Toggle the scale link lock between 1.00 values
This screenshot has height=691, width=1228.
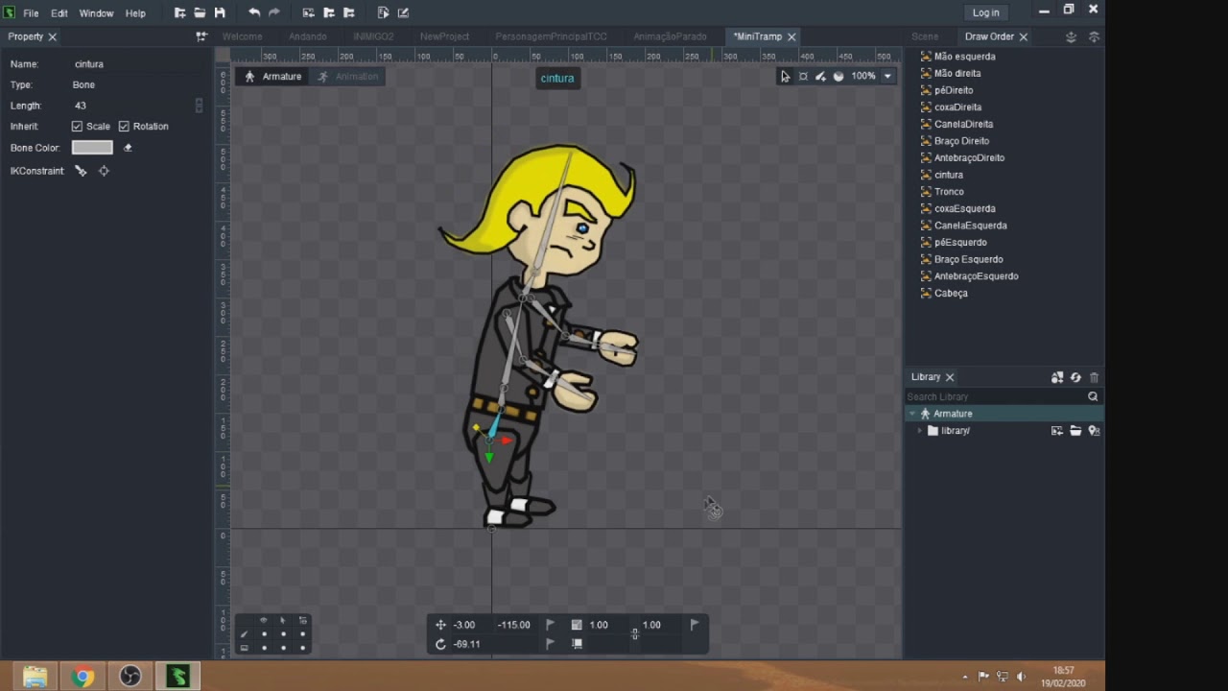tap(634, 633)
